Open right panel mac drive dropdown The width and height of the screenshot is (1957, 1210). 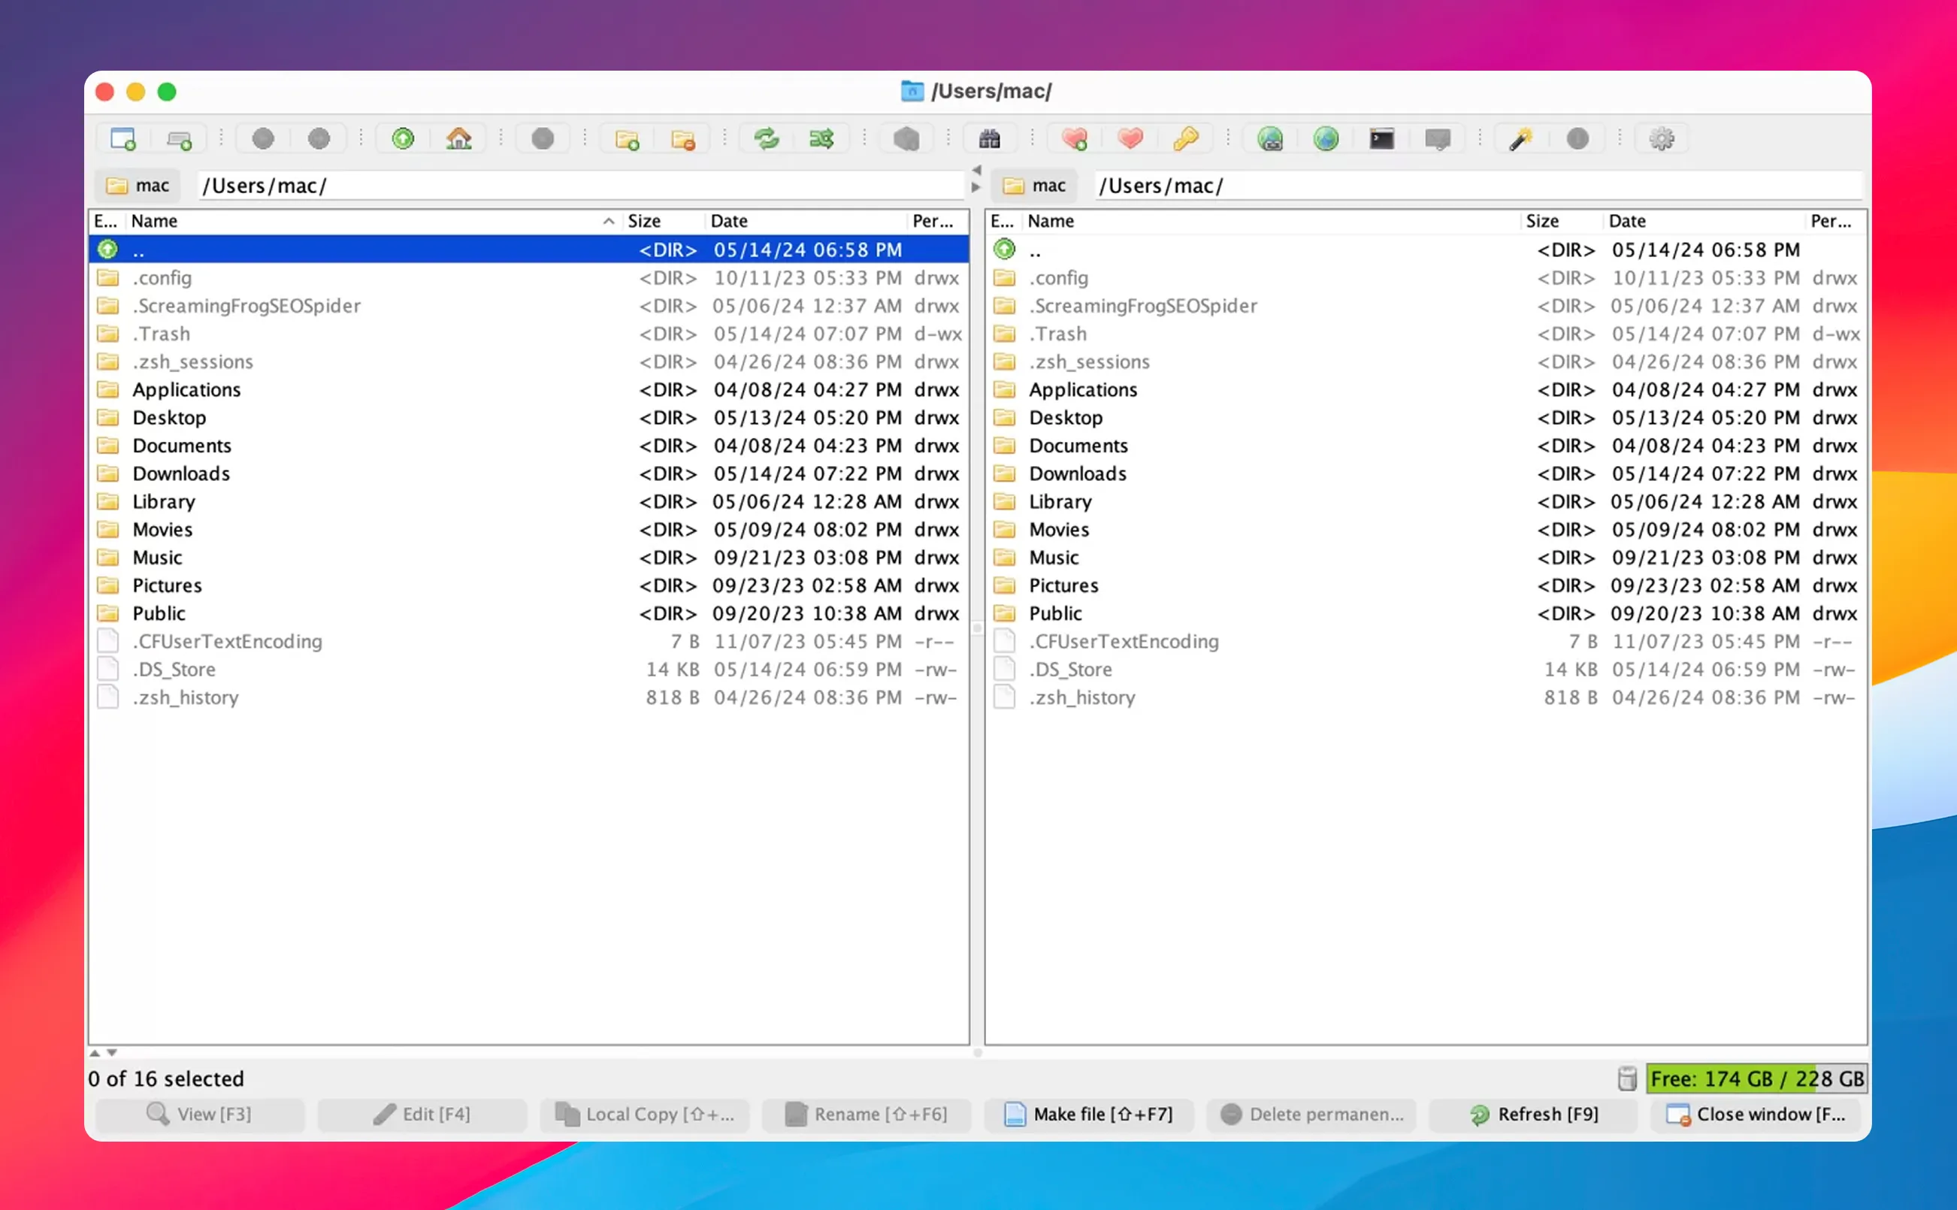1035,186
